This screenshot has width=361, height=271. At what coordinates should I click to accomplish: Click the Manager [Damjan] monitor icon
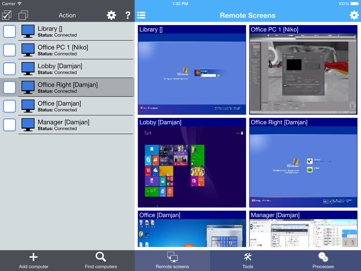28,125
